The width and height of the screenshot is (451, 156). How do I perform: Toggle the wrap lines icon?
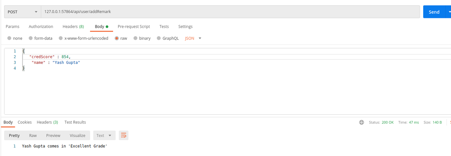pos(123,135)
